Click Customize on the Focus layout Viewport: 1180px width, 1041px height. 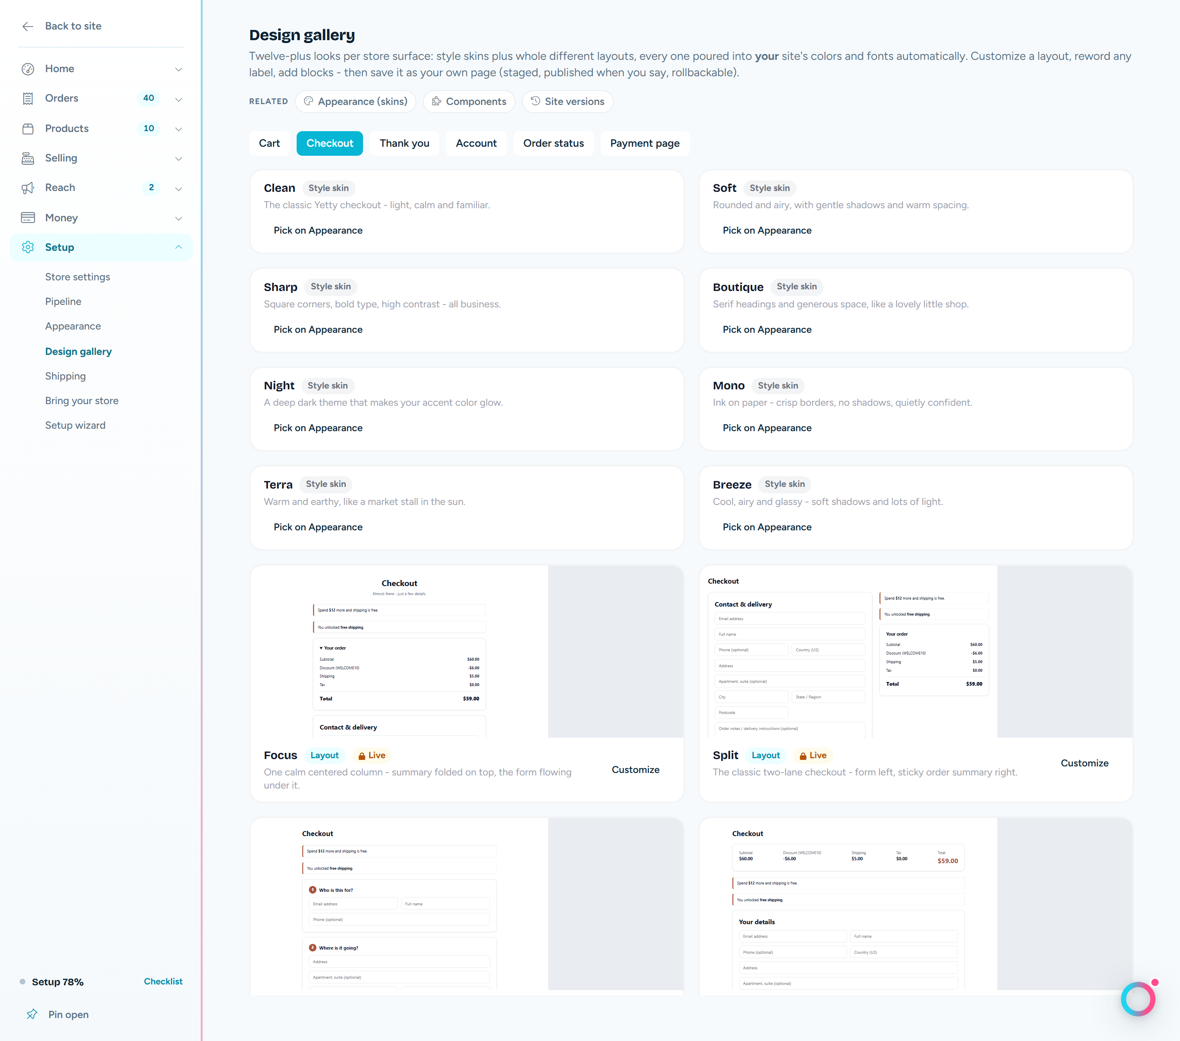coord(635,770)
